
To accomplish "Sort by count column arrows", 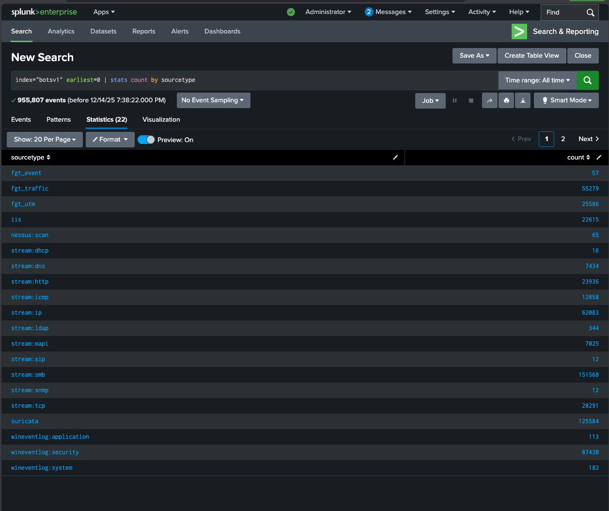I will (x=588, y=158).
